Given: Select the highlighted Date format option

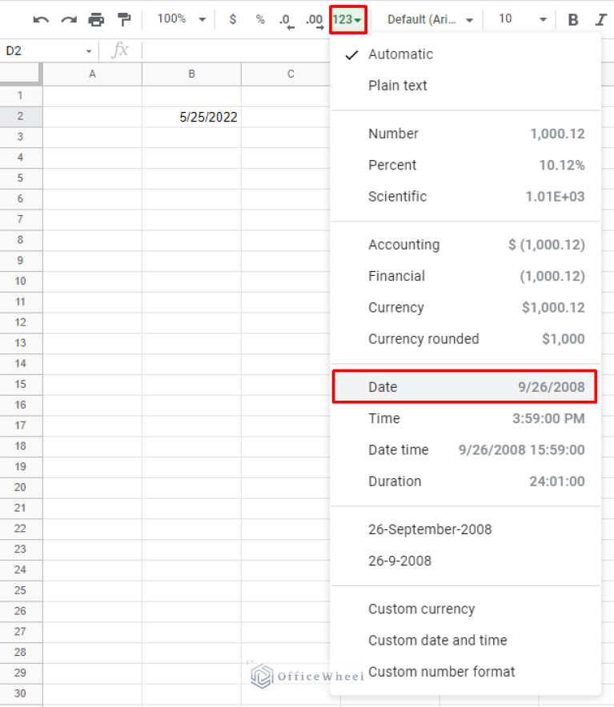Looking at the screenshot, I should (464, 386).
